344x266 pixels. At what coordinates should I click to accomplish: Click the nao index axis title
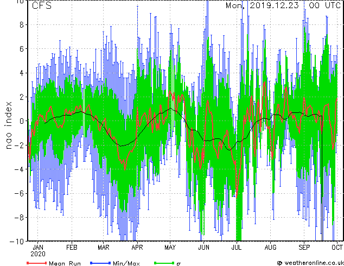pyautogui.click(x=8, y=125)
